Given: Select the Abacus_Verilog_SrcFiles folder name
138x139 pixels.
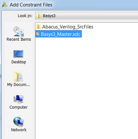Looking at the screenshot, I should coord(68,27).
